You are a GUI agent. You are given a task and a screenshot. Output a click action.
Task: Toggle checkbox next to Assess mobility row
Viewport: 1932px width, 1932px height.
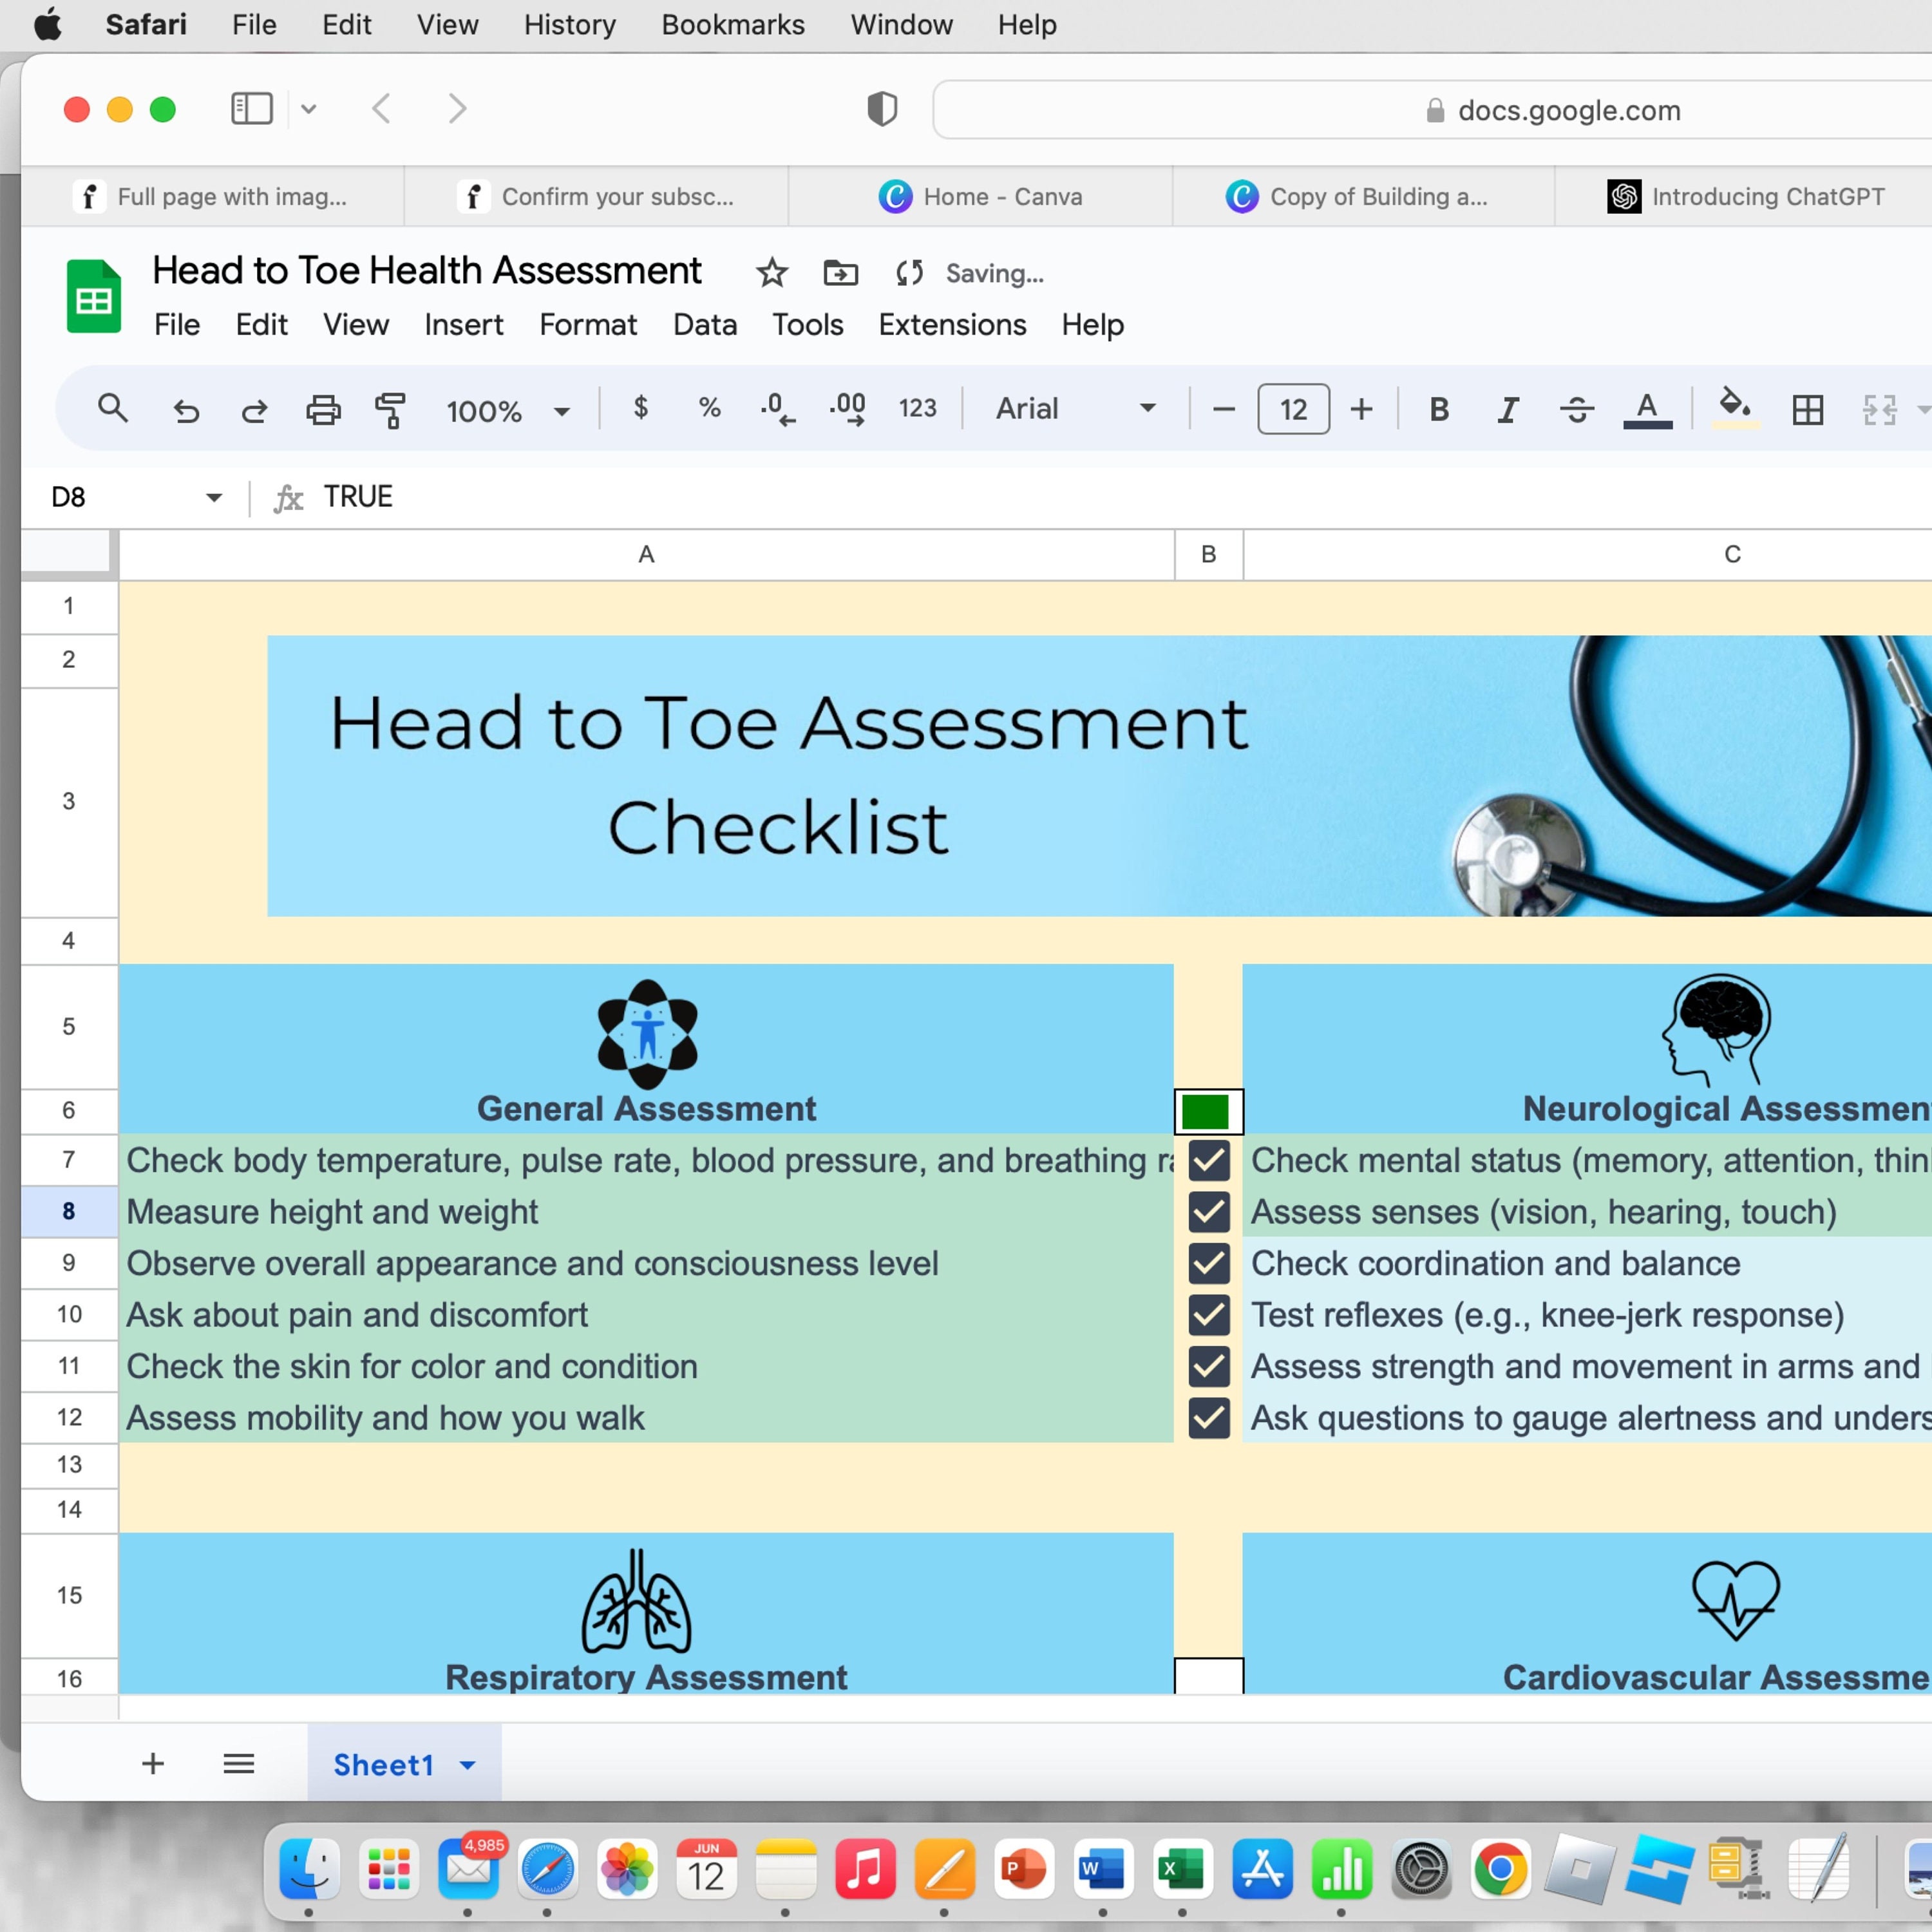pyautogui.click(x=1208, y=1418)
